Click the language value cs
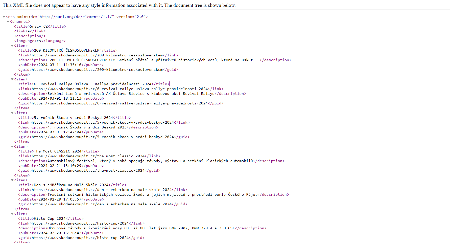 [39, 41]
